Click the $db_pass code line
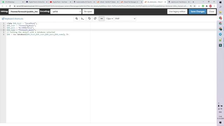Image resolution: width=224 pixels, height=126 pixels. click(x=20, y=28)
